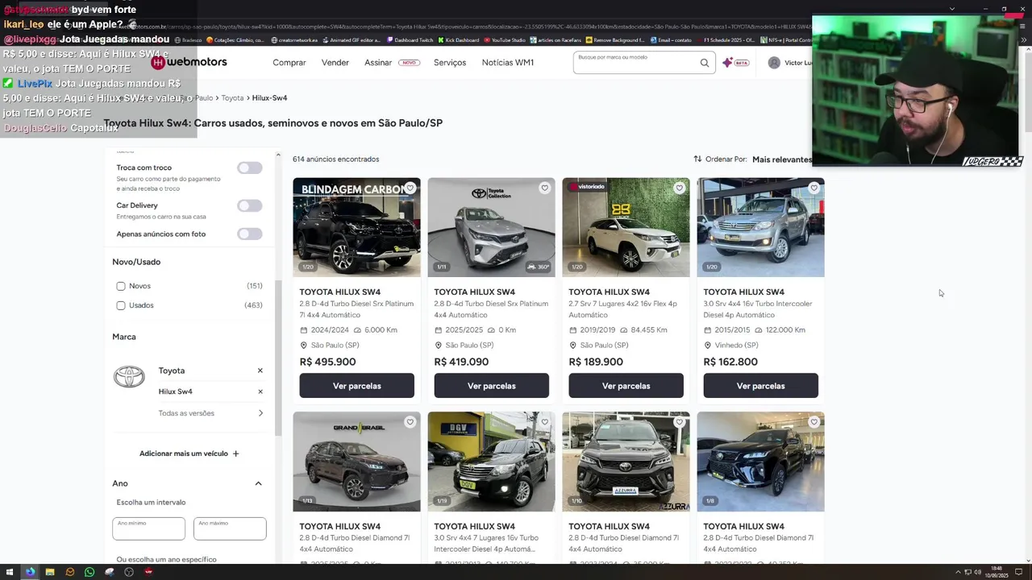Open the YouTube Studio bookmark
The height and width of the screenshot is (580, 1032).
505,39
